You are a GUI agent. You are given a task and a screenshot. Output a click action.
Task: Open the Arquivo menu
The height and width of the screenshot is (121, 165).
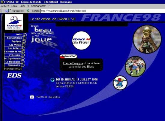(x=5, y=6)
